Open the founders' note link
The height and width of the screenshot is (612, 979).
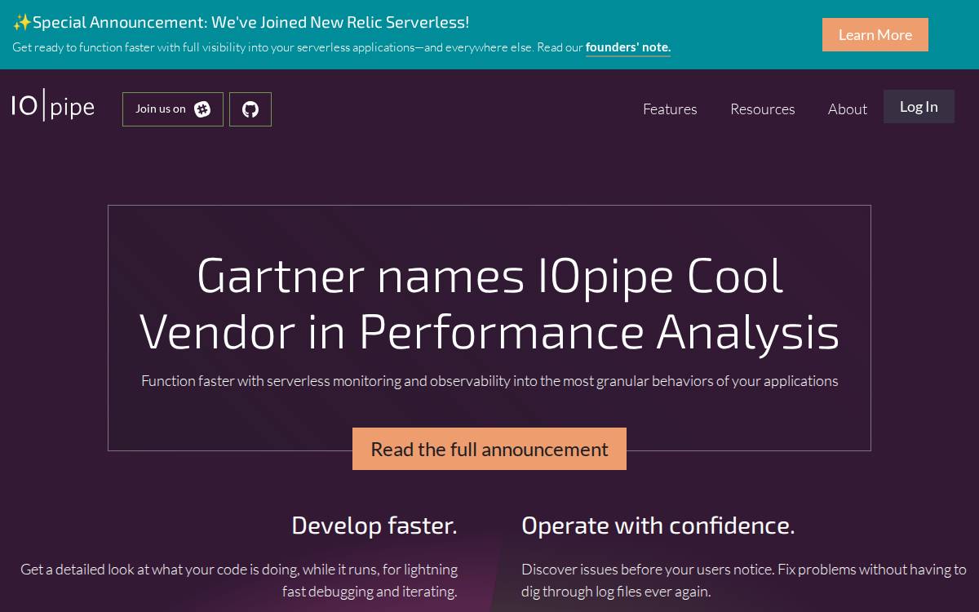(x=628, y=47)
